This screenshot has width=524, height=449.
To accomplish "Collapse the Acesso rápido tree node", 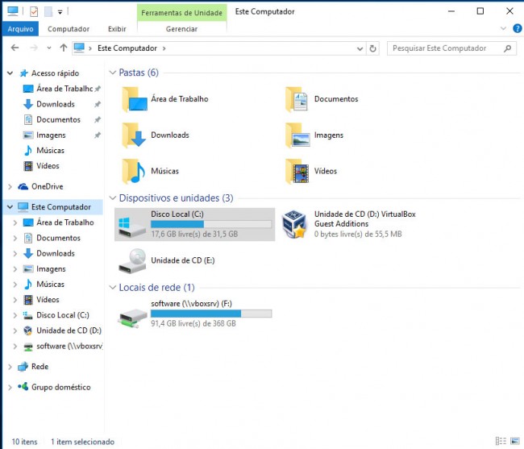I will 10,73.
